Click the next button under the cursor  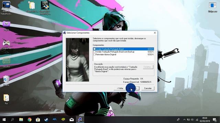click(x=133, y=88)
